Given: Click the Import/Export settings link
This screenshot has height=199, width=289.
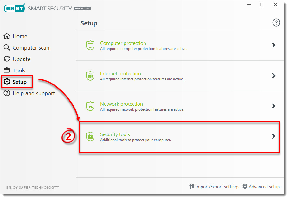Looking at the screenshot, I should coord(217,187).
